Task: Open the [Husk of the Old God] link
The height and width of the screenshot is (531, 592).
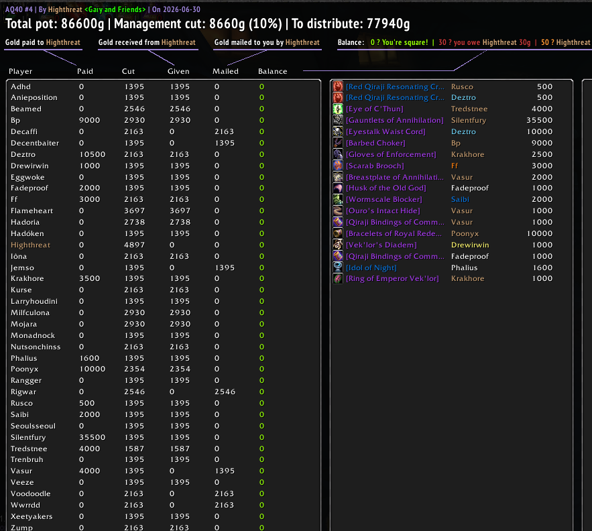Action: pyautogui.click(x=386, y=188)
